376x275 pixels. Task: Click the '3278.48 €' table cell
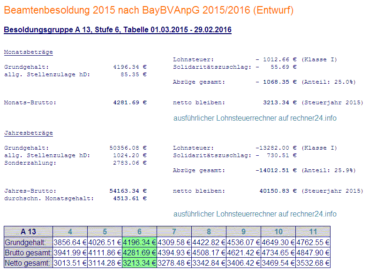tap(174, 263)
